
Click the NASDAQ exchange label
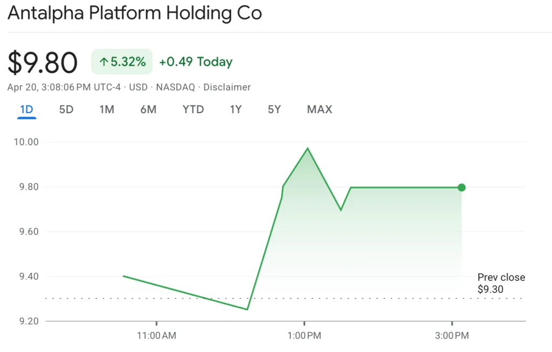click(x=175, y=87)
